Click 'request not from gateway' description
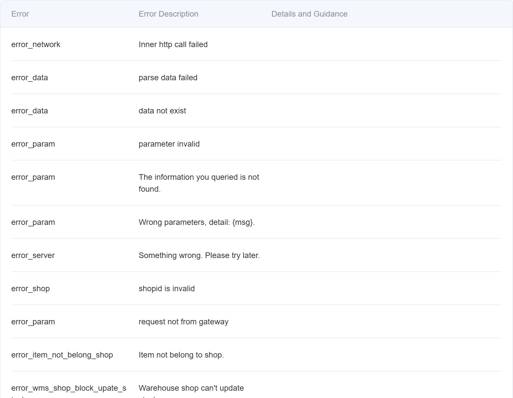 [x=183, y=322]
